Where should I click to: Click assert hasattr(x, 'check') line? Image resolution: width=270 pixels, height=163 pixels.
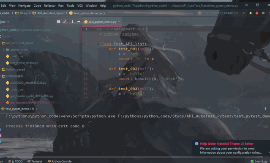tap(149, 79)
